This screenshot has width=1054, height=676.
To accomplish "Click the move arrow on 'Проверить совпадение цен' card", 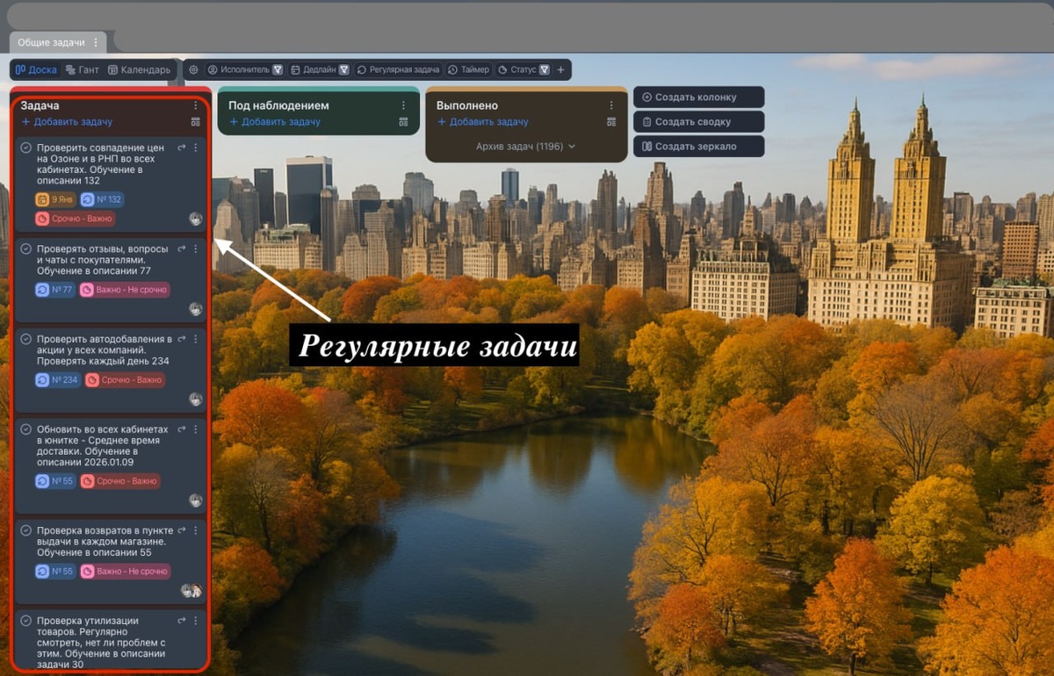I will click(182, 148).
